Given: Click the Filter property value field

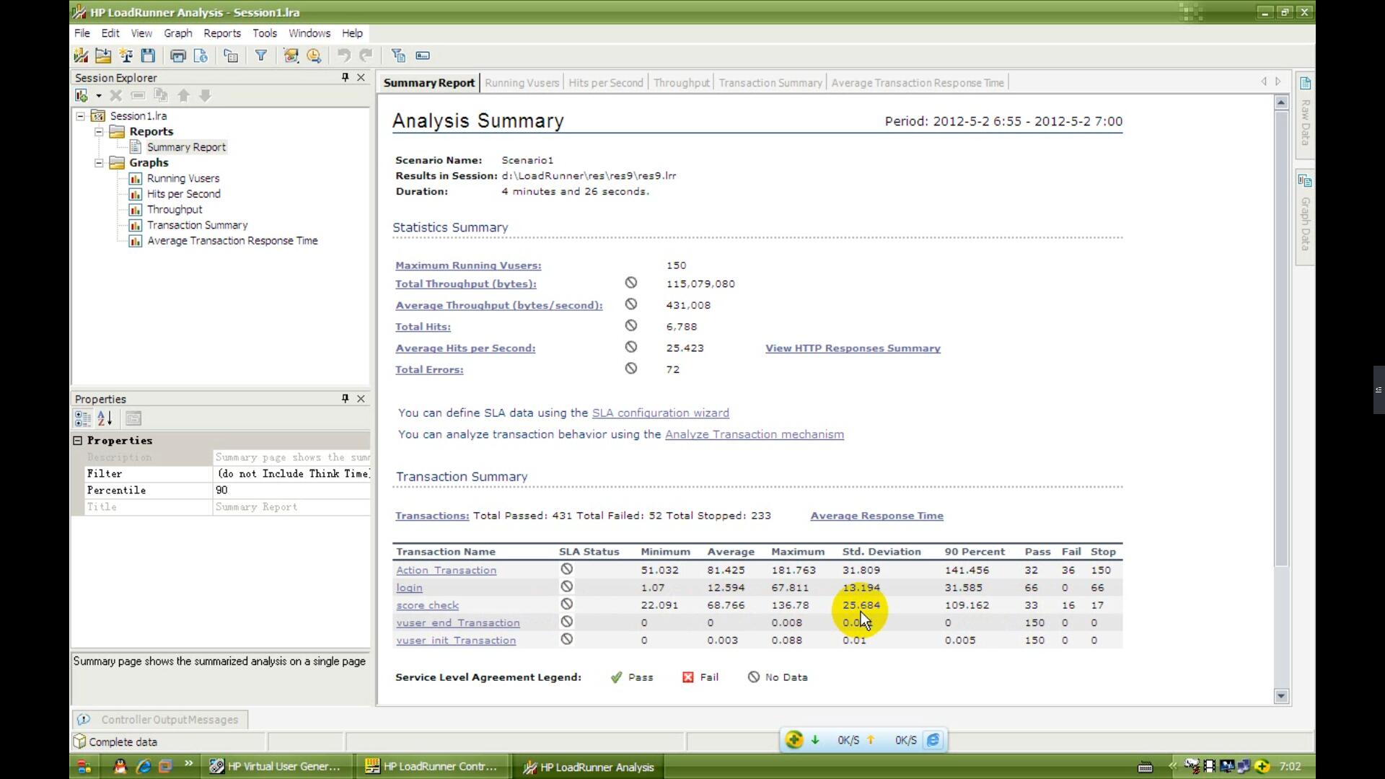Looking at the screenshot, I should tap(291, 474).
